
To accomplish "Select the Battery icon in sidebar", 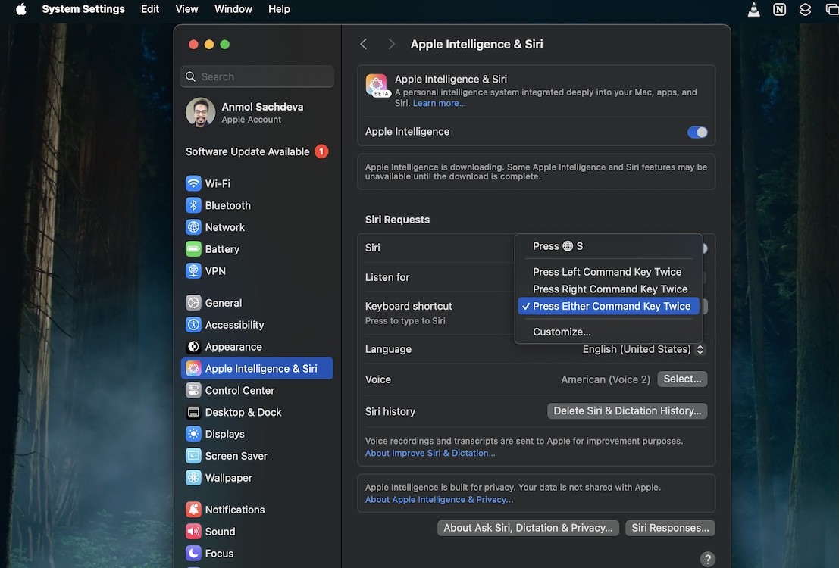I will pyautogui.click(x=193, y=249).
